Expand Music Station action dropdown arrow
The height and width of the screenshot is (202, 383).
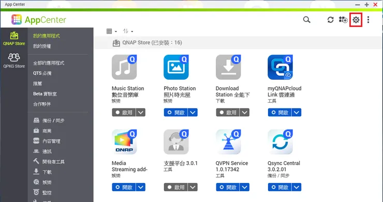click(x=141, y=113)
